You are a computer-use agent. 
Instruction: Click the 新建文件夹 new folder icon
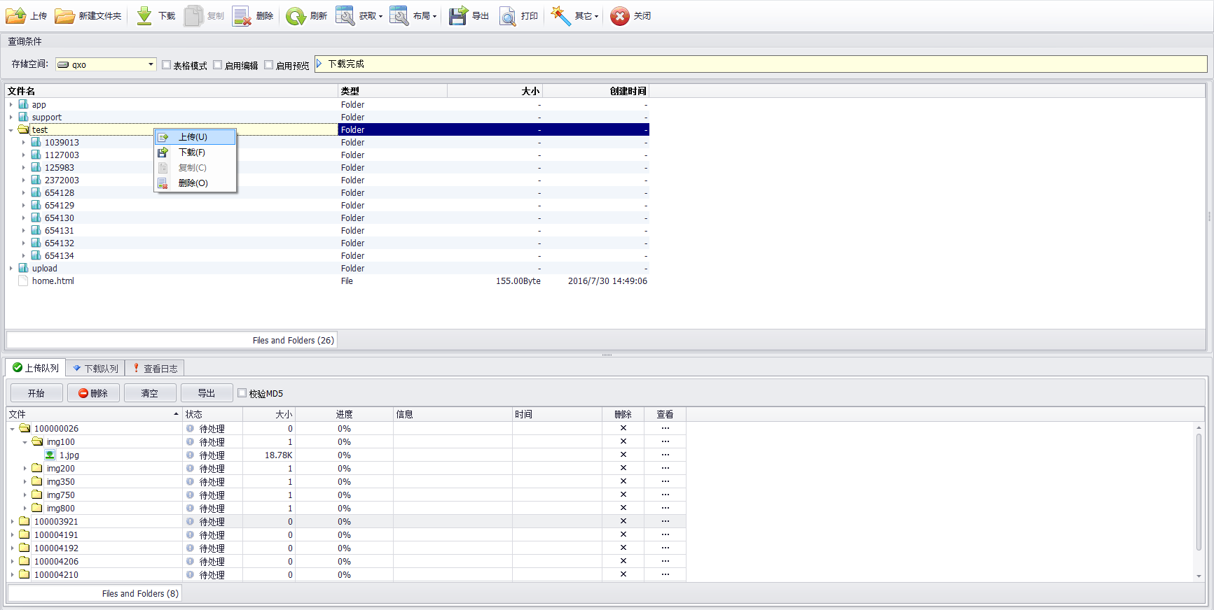point(64,15)
